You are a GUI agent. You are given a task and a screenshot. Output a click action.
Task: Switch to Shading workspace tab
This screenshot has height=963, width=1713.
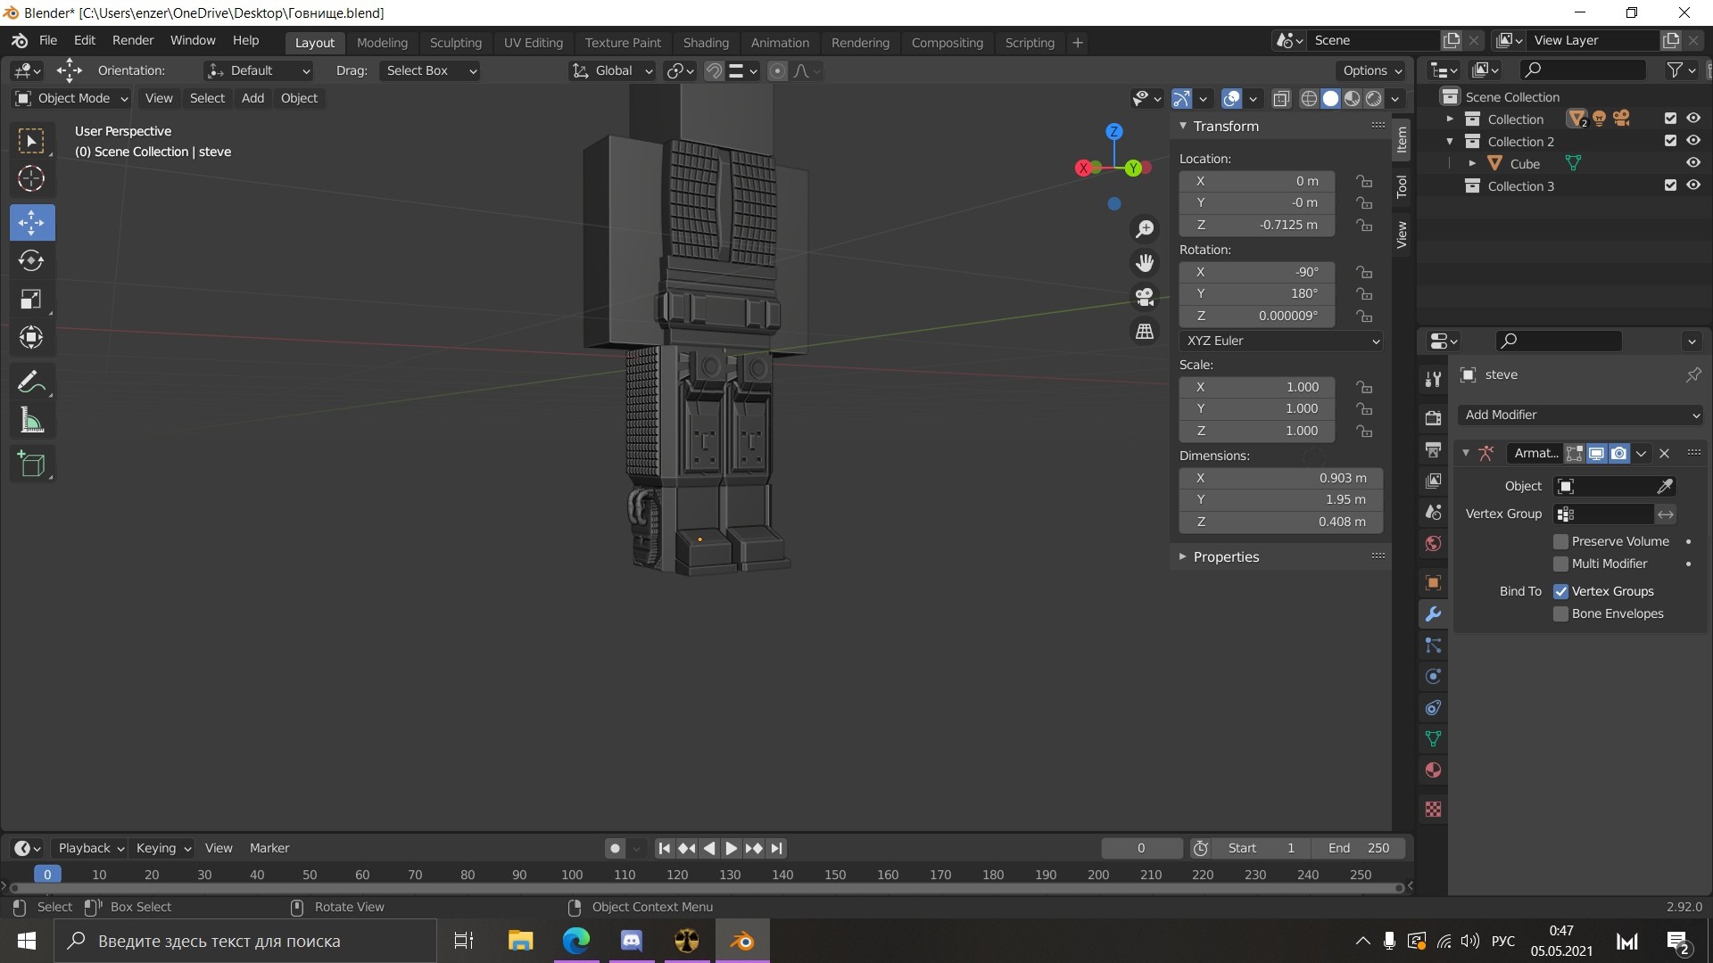coord(706,42)
